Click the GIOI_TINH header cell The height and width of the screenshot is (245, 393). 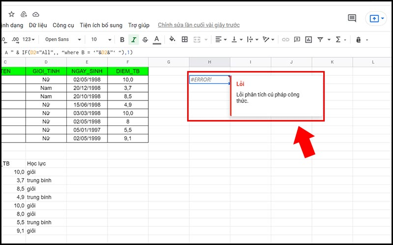click(x=46, y=71)
